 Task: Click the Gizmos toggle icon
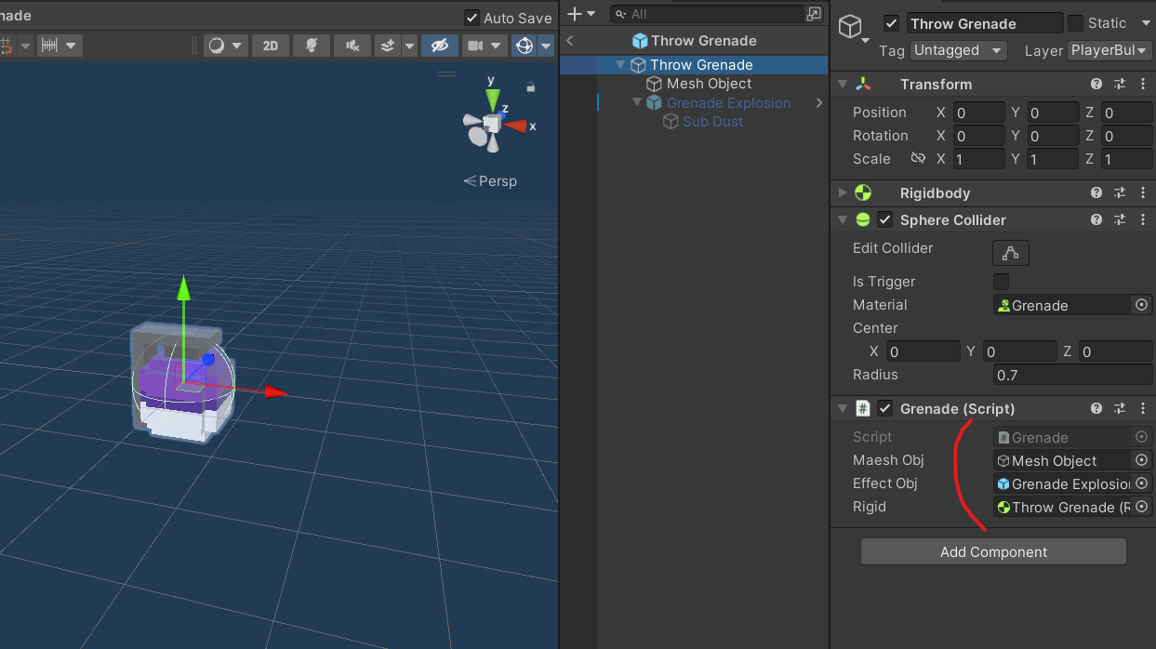[x=525, y=46]
